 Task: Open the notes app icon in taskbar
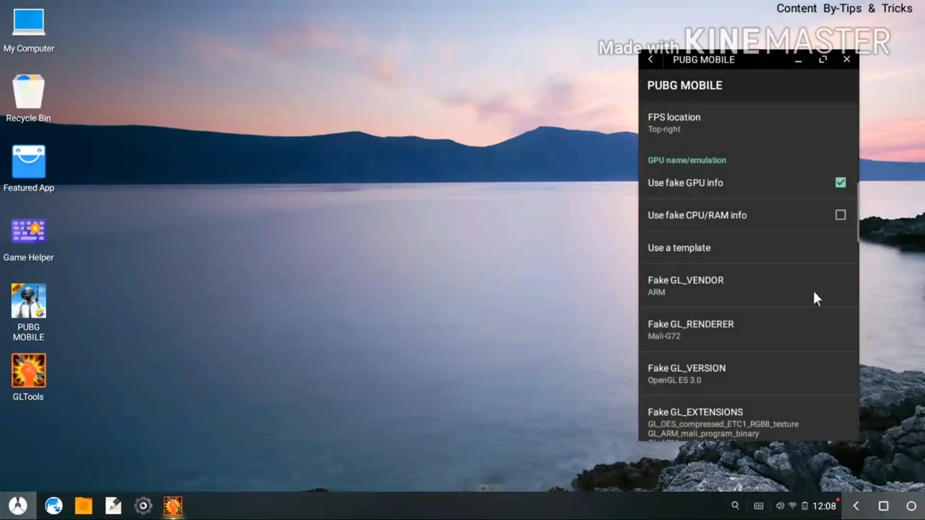tap(113, 506)
